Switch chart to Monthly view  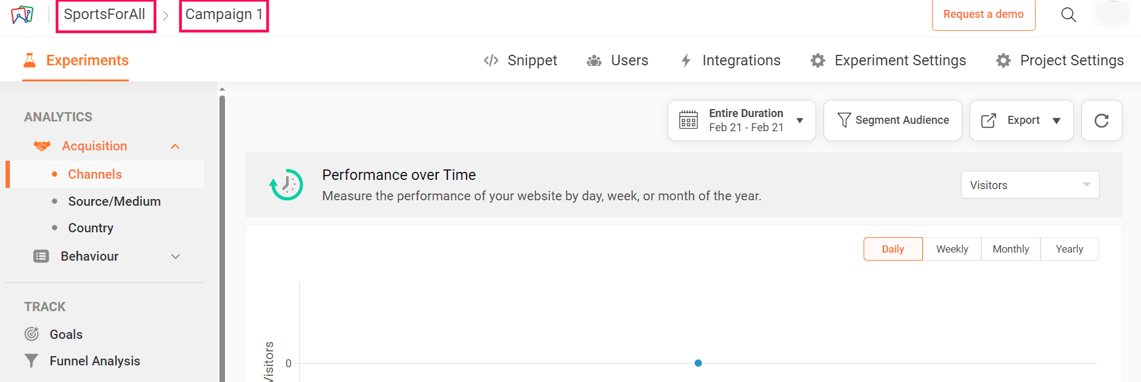tap(1011, 249)
